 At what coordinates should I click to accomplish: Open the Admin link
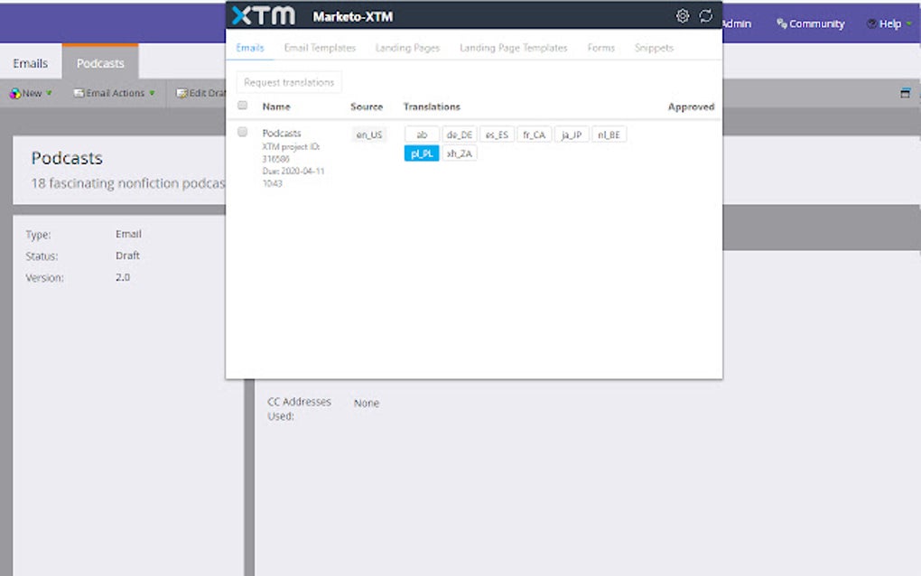[735, 23]
